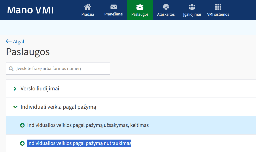The image size is (256, 152).
Task: Click the green arrow beside užsakymas, keitimas
Action: (23, 125)
